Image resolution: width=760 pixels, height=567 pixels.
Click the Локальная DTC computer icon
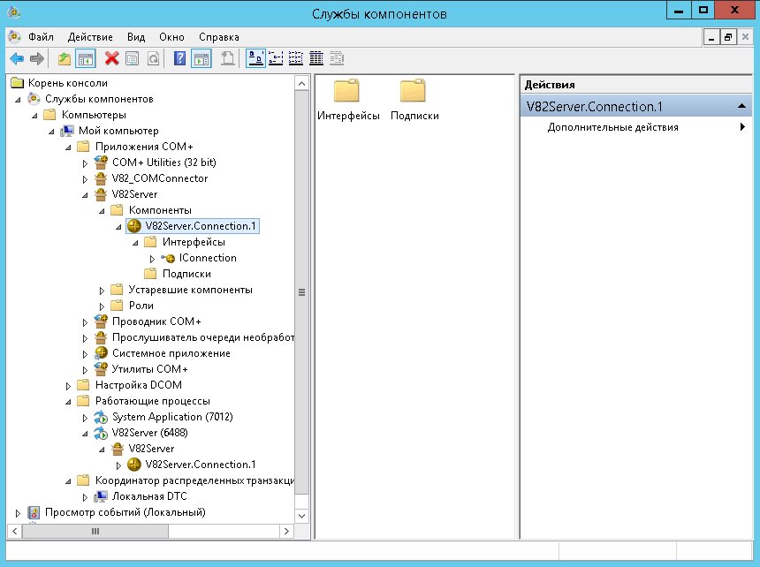point(101,496)
